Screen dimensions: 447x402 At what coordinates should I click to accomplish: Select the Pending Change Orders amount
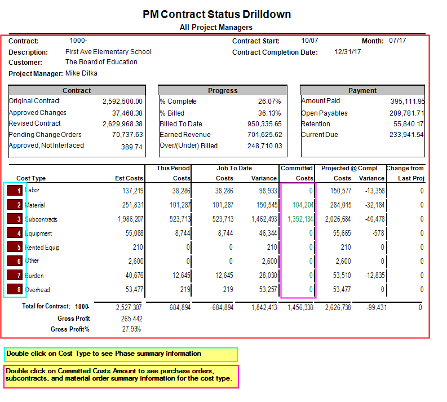point(127,135)
